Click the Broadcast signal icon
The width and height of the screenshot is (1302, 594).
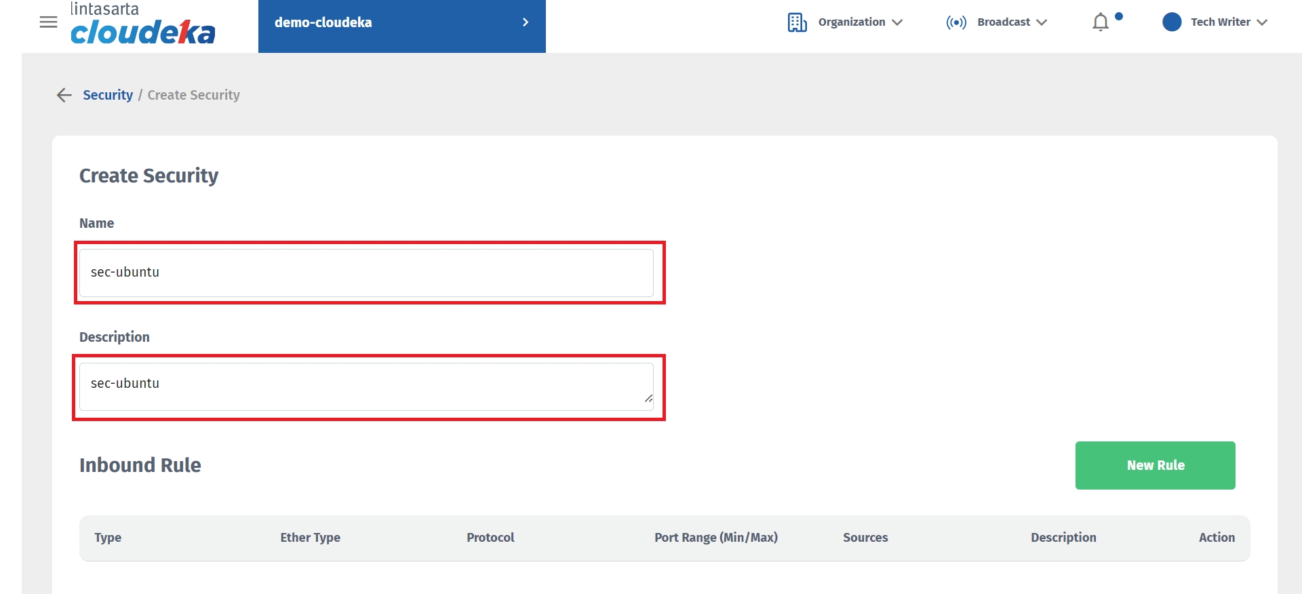click(956, 22)
